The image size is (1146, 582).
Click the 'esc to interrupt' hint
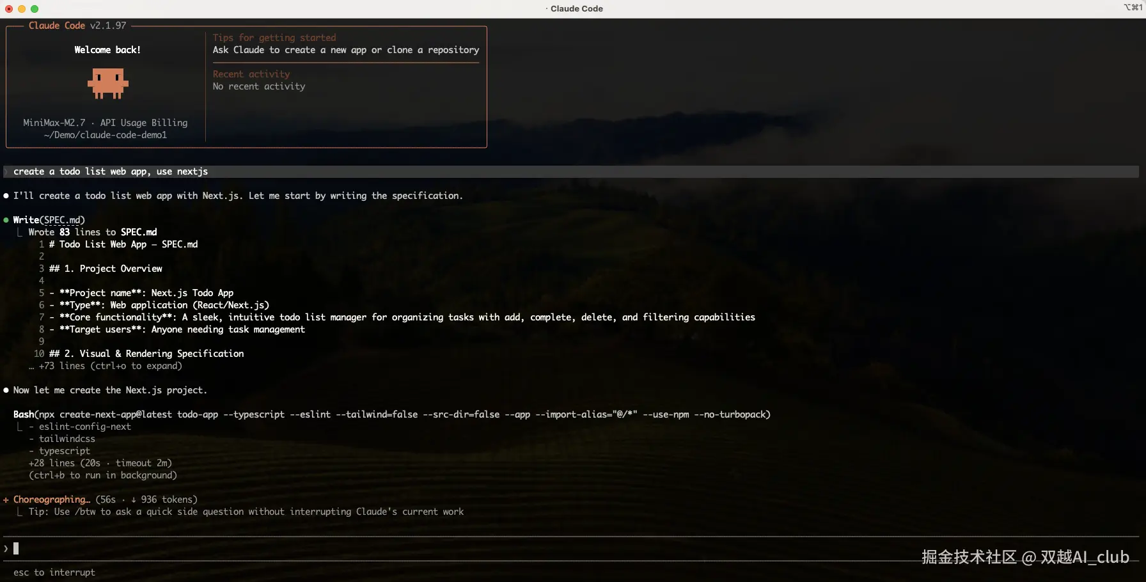pyautogui.click(x=54, y=572)
